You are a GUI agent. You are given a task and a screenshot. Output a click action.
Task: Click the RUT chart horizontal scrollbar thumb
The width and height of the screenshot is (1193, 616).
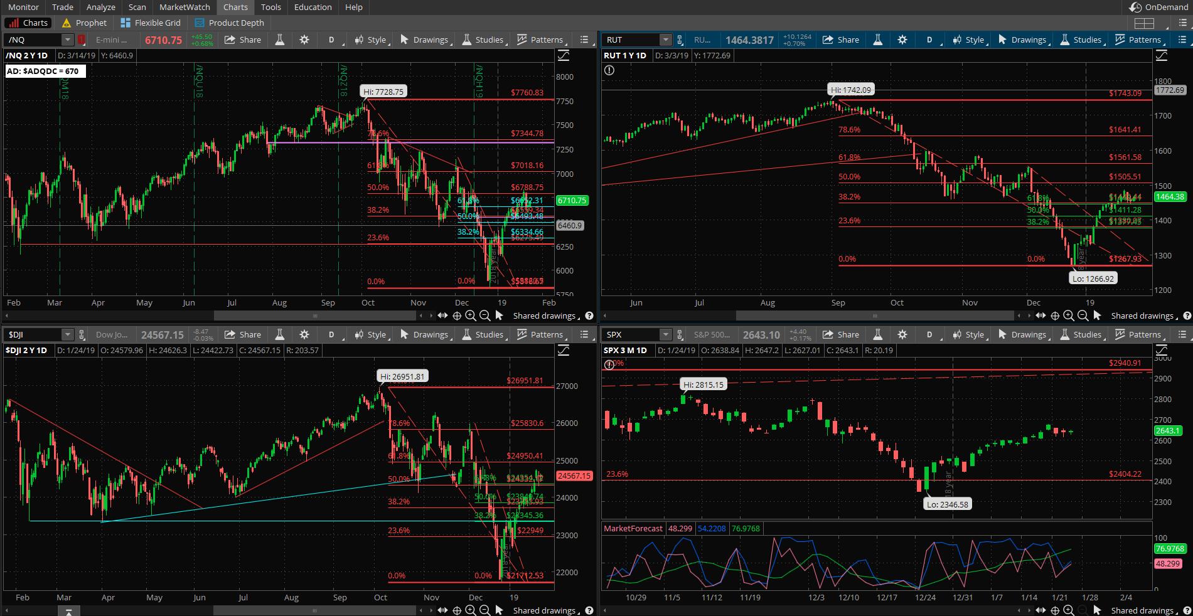tap(874, 316)
